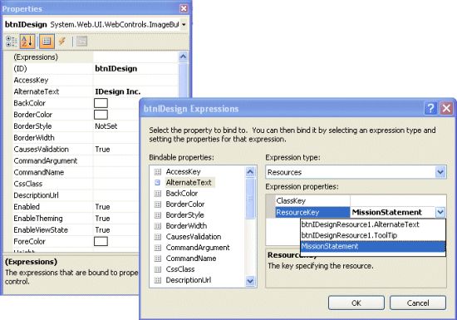Image resolution: width=457 pixels, height=320 pixels.
Task: Click the bound icon next to AlternateText
Action: tap(157, 183)
